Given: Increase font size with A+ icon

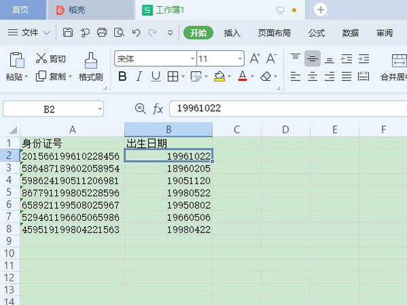Looking at the screenshot, I should tap(255, 59).
